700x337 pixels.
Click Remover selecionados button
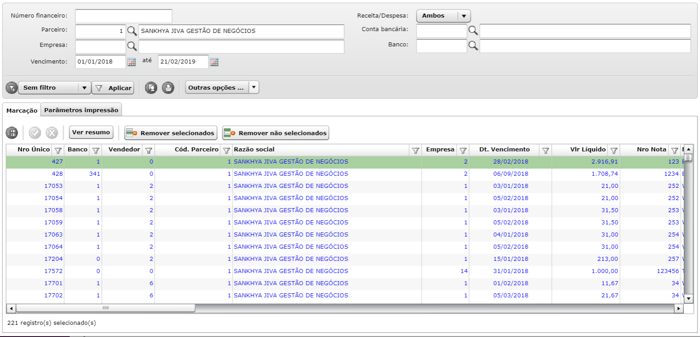(x=171, y=133)
